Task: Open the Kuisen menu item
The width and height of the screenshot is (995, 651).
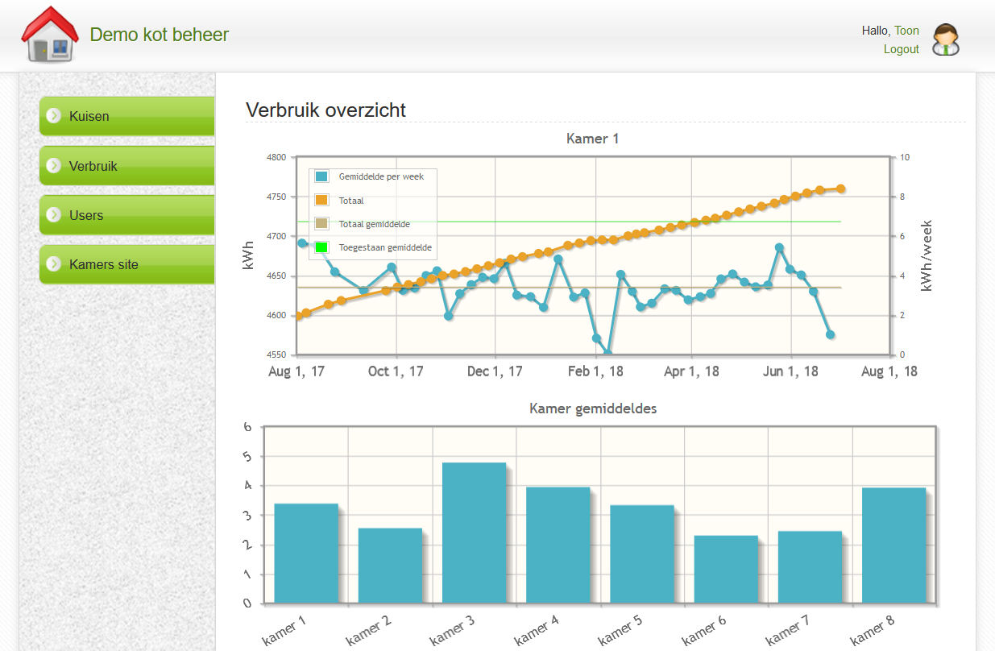Action: (x=89, y=116)
